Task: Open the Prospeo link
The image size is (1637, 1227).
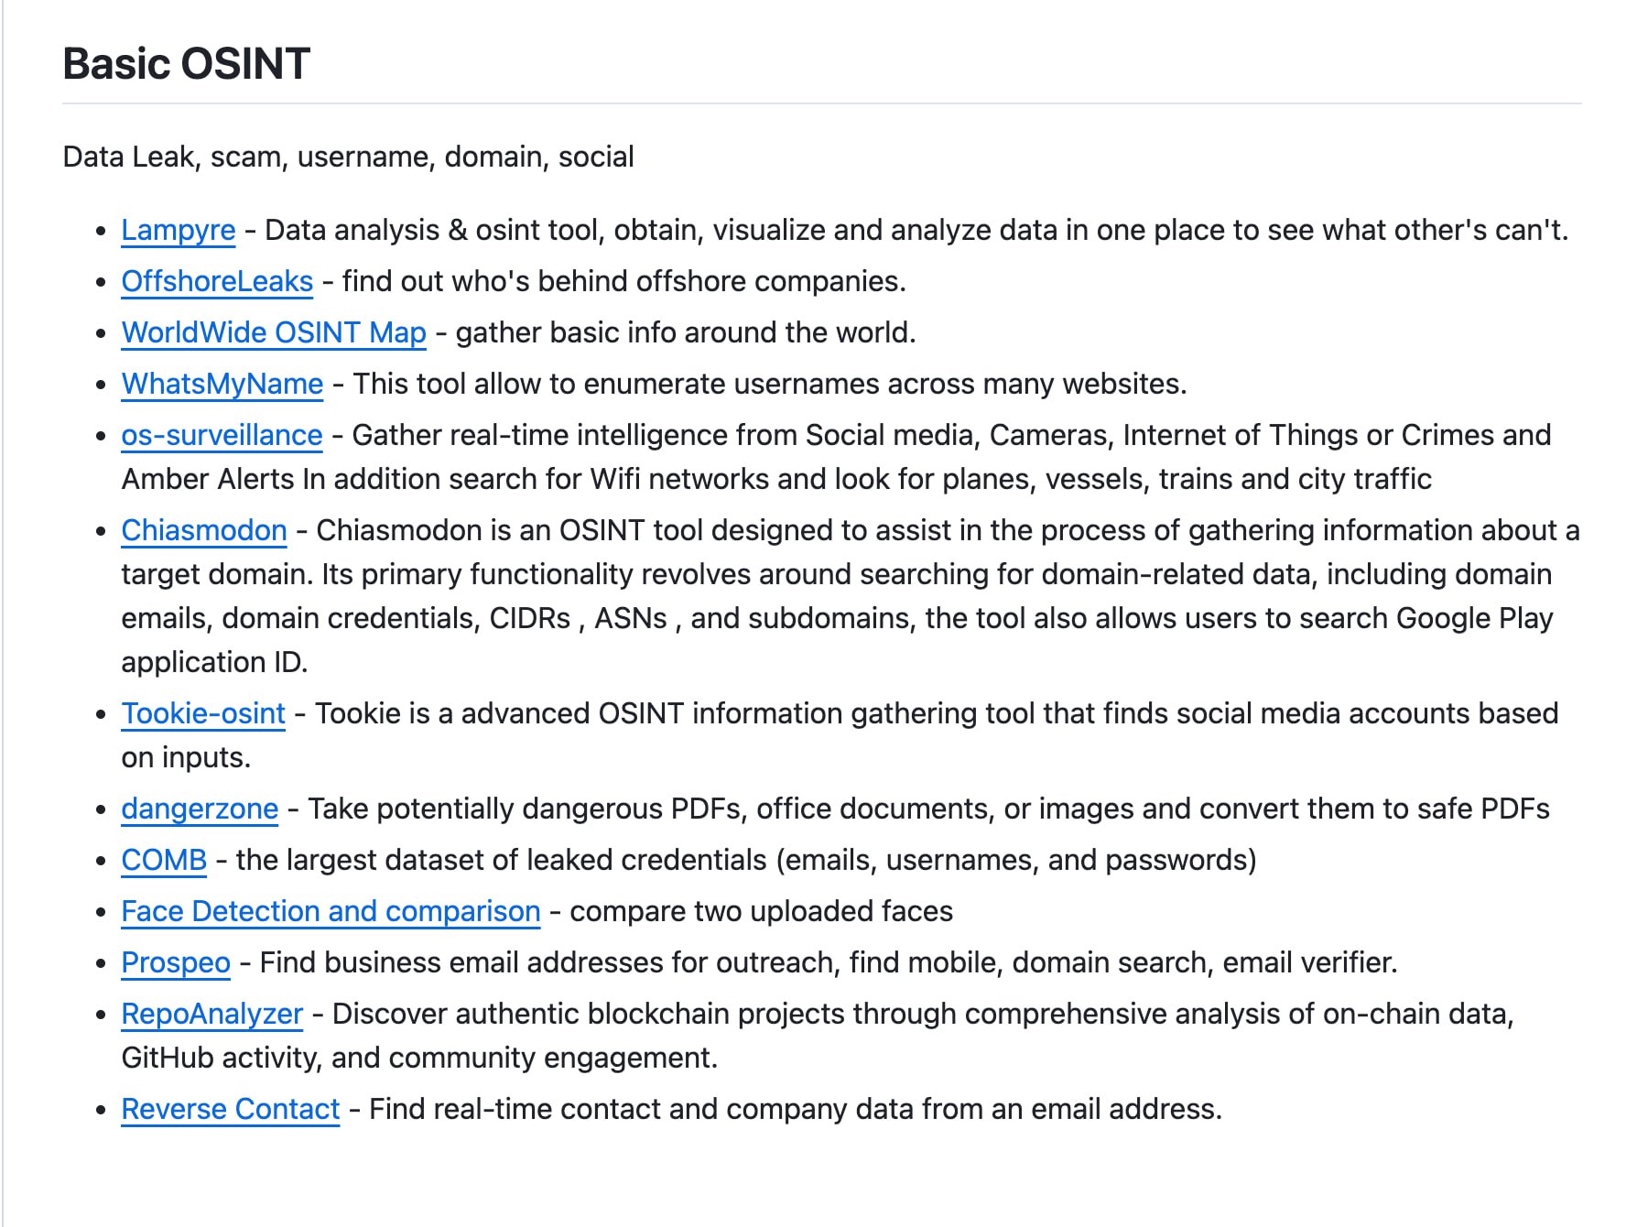Action: click(x=176, y=962)
